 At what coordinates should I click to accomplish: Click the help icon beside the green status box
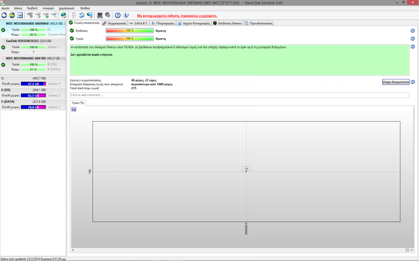(x=413, y=47)
